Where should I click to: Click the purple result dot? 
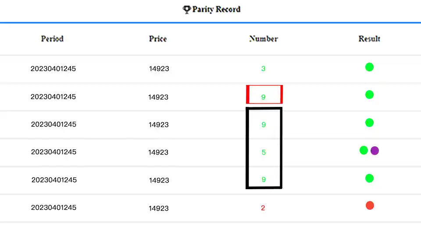coord(375,151)
